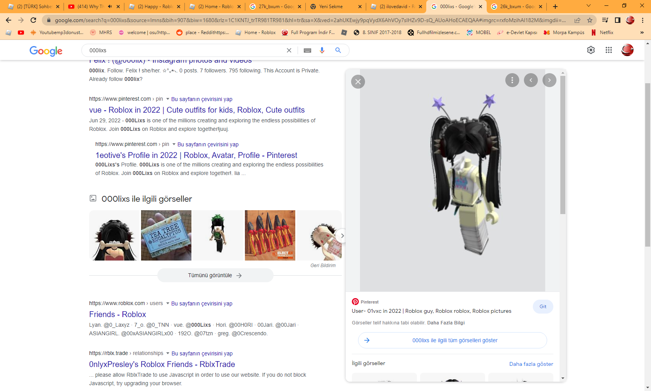Open the Tea Tree Eucalyptus soap thumbnail
Viewport: 651px width, 391px height.
(x=166, y=235)
